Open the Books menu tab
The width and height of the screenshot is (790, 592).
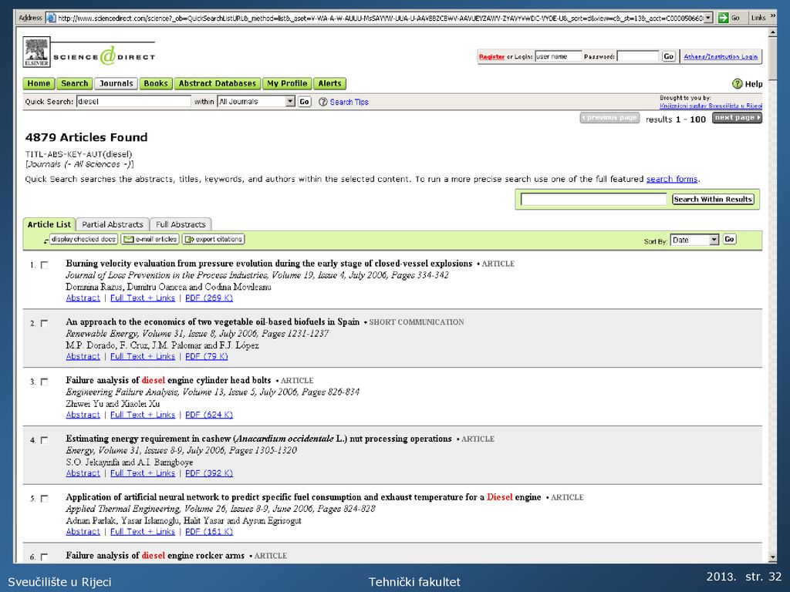coord(156,83)
